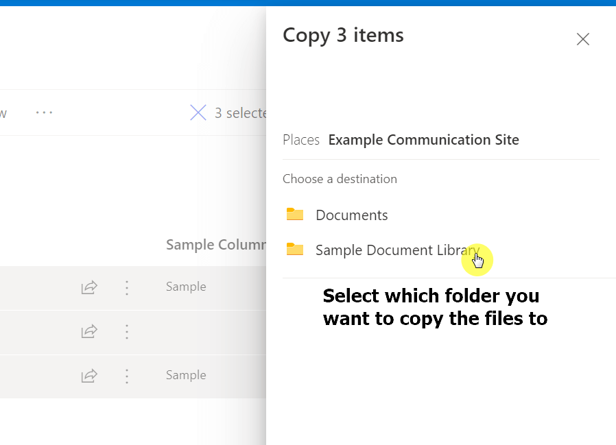Click the Example Communication Site place
Viewport: 616px width, 445px height.
click(423, 140)
